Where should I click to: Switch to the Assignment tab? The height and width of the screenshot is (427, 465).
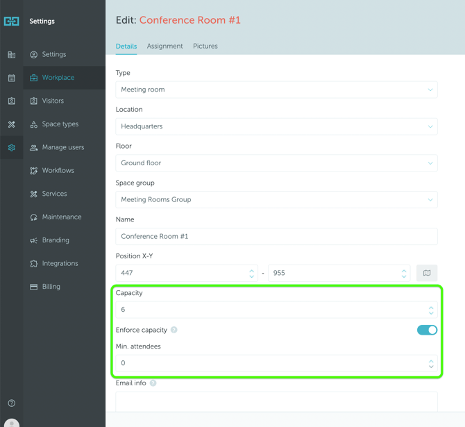click(x=164, y=47)
